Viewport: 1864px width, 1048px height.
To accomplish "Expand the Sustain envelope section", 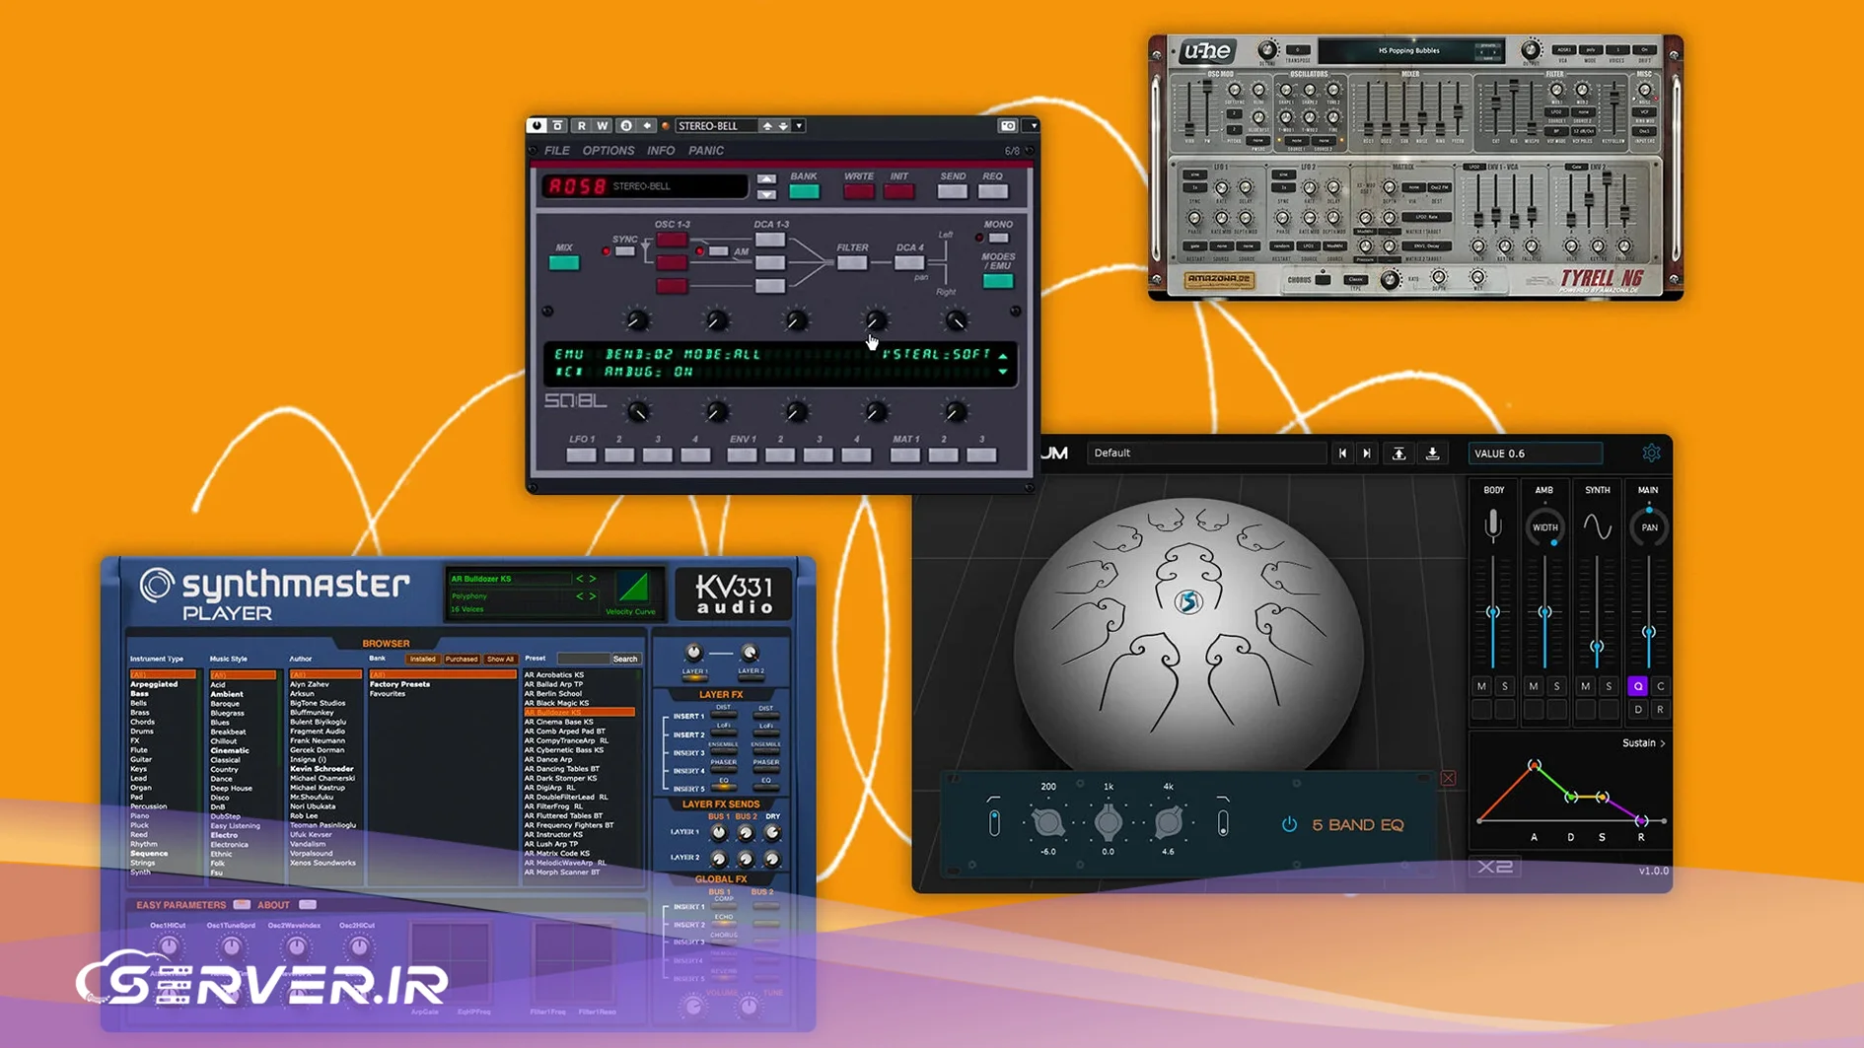I will pos(1643,742).
